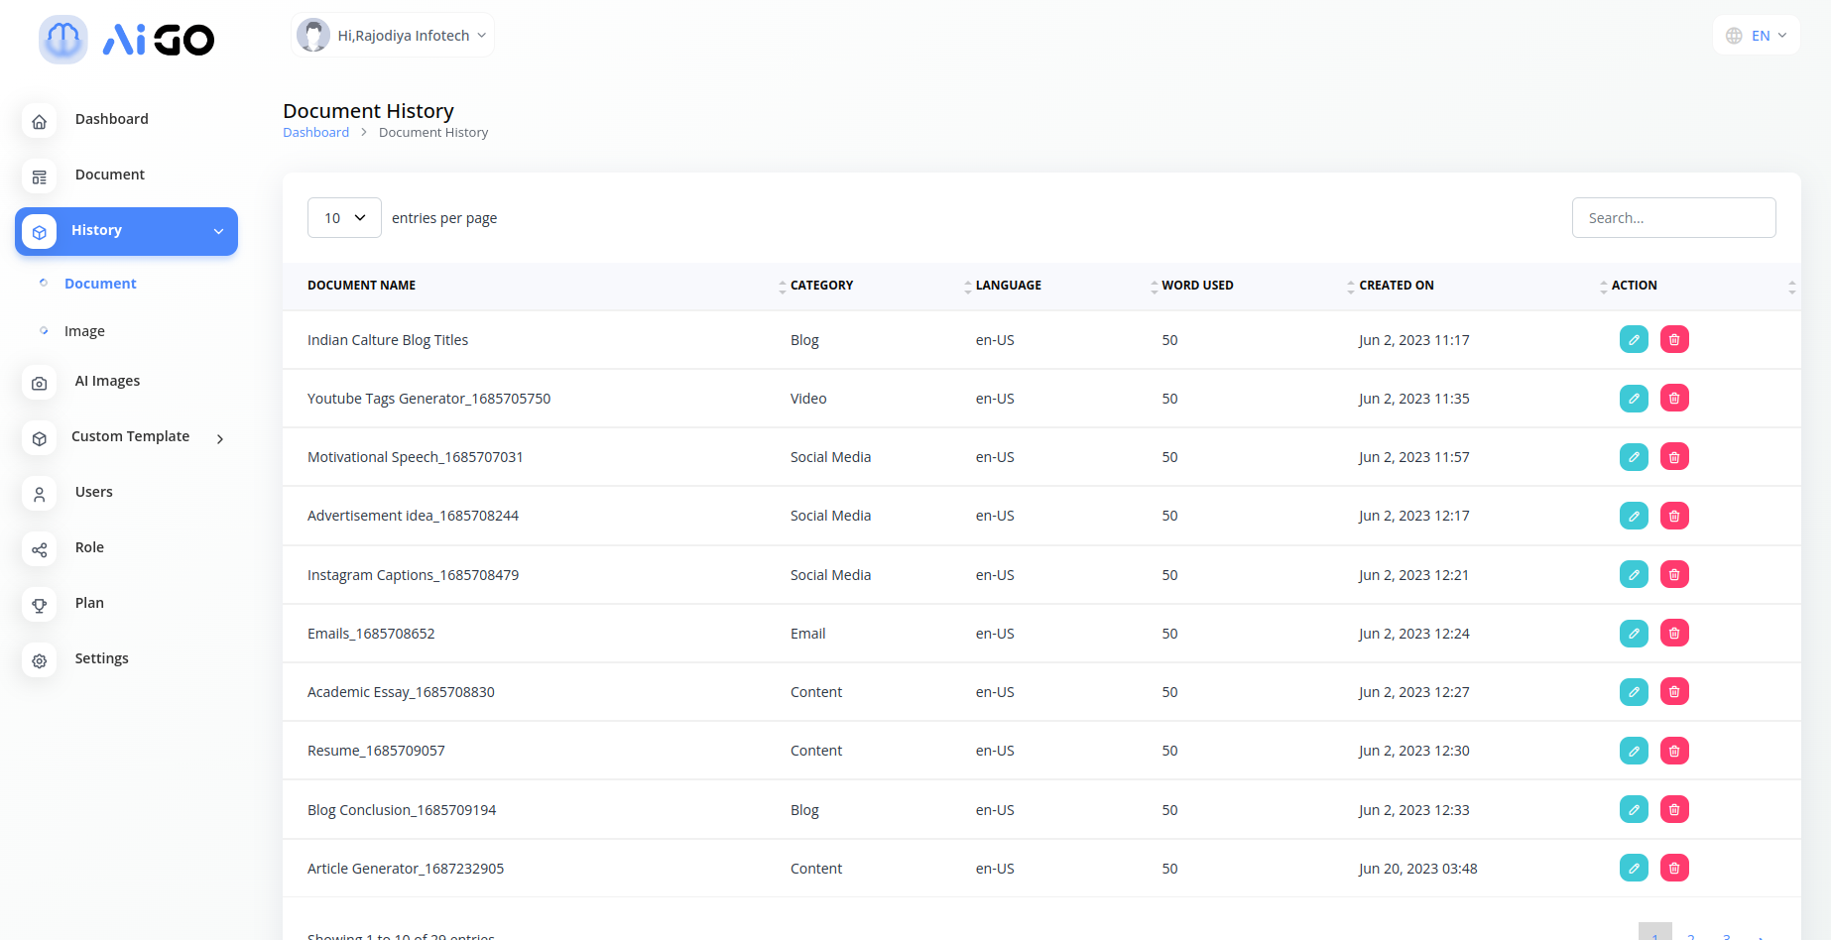This screenshot has height=940, width=1831.
Task: Click the AI Images camera icon
Action: (40, 383)
